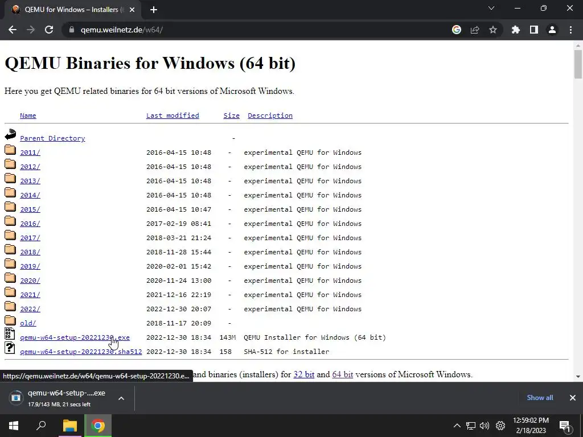
Task: Show hidden system tray icons
Action: (457, 426)
